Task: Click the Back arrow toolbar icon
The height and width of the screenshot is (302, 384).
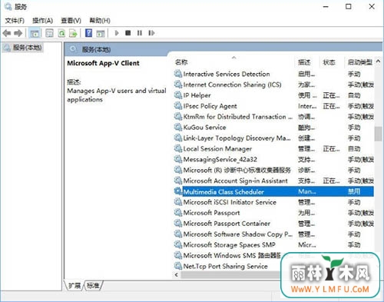Action: tap(7, 33)
